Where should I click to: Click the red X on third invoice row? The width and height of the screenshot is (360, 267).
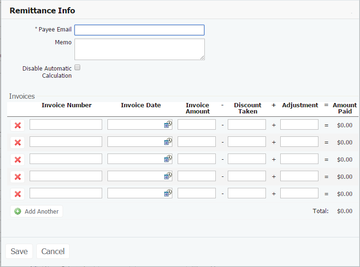tap(18, 160)
